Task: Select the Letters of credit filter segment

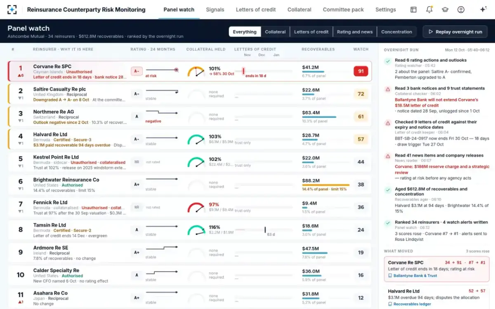Action: pos(311,32)
